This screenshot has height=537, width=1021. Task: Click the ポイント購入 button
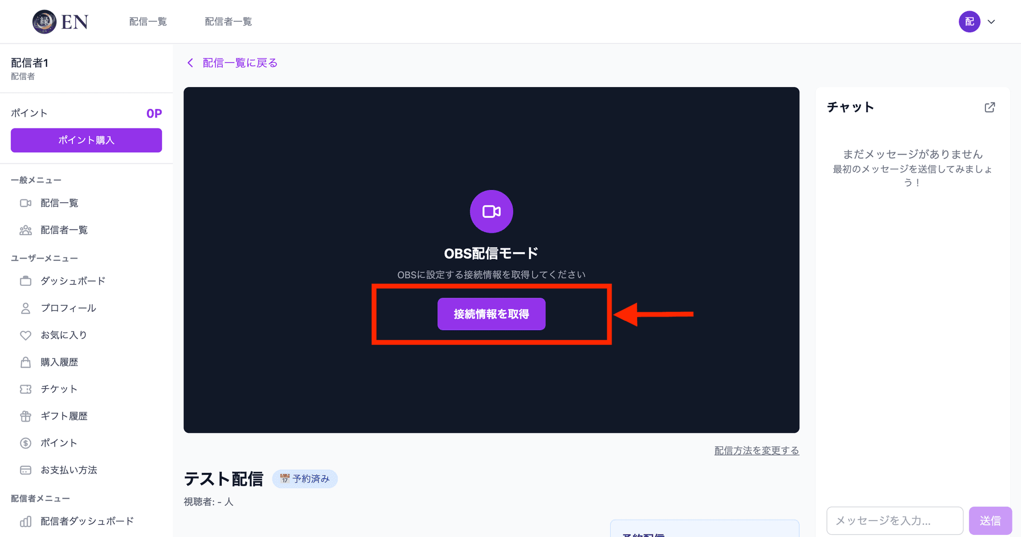(86, 140)
